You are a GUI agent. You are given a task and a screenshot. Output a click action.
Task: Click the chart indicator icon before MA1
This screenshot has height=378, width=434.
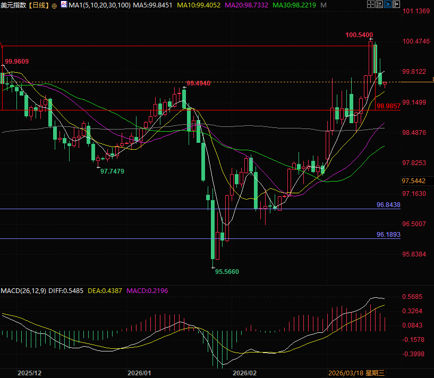click(64, 5)
